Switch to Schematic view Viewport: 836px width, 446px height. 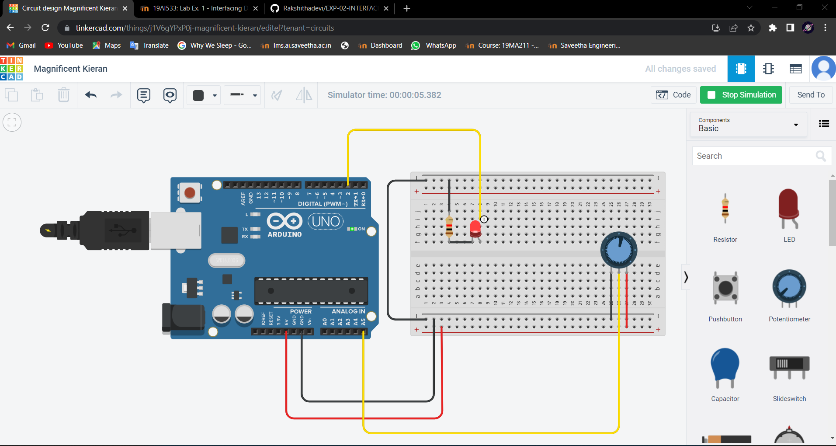768,69
